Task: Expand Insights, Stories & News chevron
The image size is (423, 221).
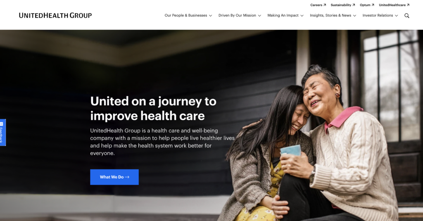Action: point(354,16)
